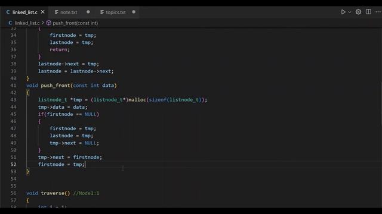Click the push_front(const int) breadcrumb
382x214 pixels.
pyautogui.click(x=75, y=23)
